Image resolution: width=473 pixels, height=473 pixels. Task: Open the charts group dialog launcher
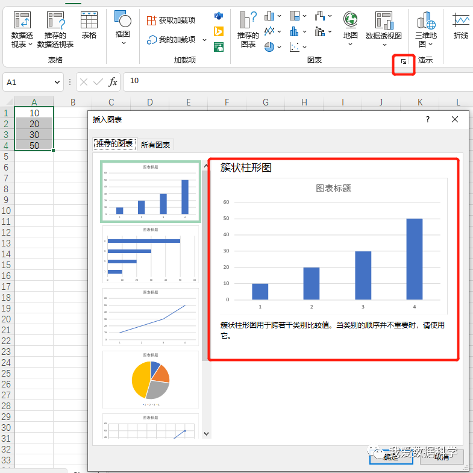pos(404,61)
